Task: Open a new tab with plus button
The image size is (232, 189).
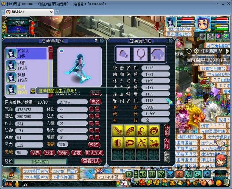Action: (57, 12)
